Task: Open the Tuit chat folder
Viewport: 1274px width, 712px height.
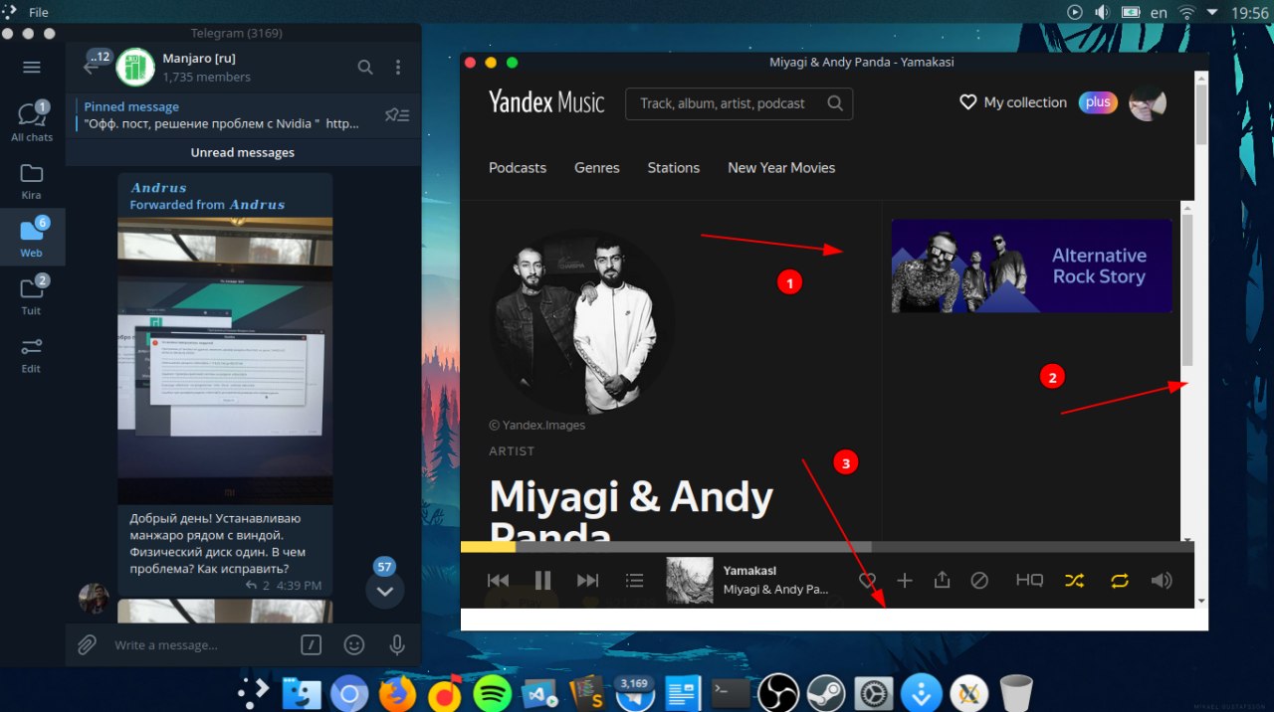Action: tap(32, 294)
